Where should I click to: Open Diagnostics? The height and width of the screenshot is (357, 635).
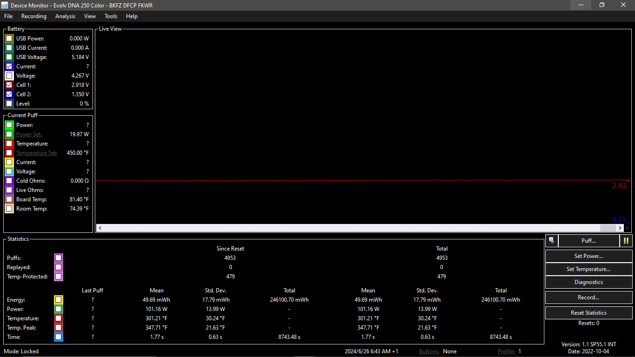click(589, 282)
